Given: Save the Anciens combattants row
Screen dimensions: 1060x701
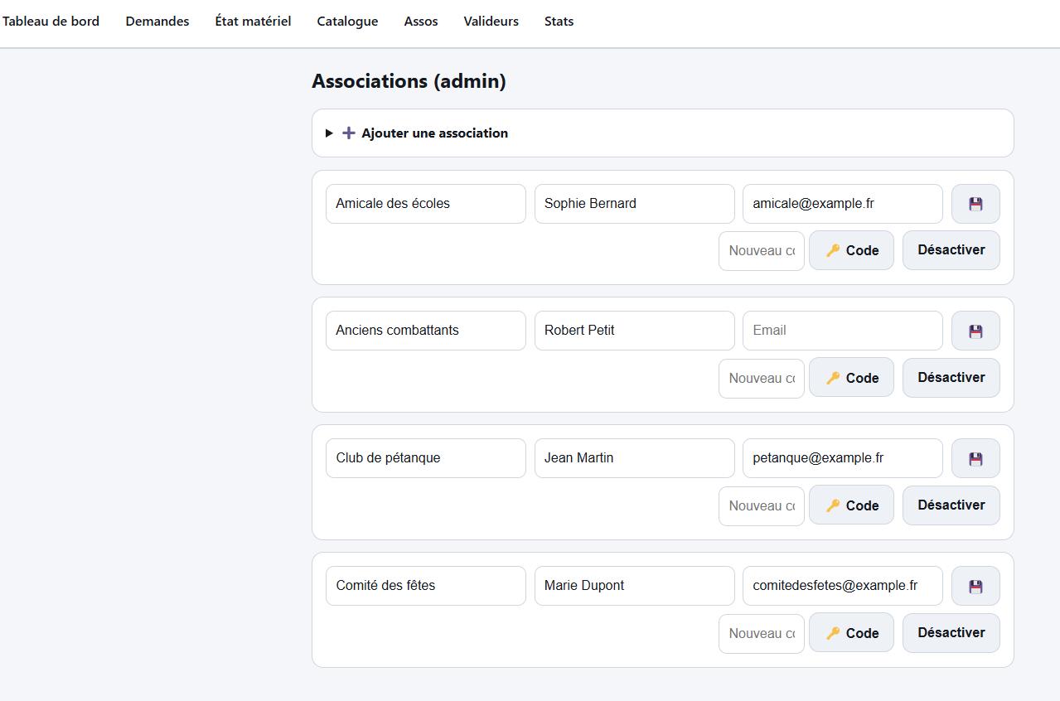Looking at the screenshot, I should pyautogui.click(x=975, y=331).
